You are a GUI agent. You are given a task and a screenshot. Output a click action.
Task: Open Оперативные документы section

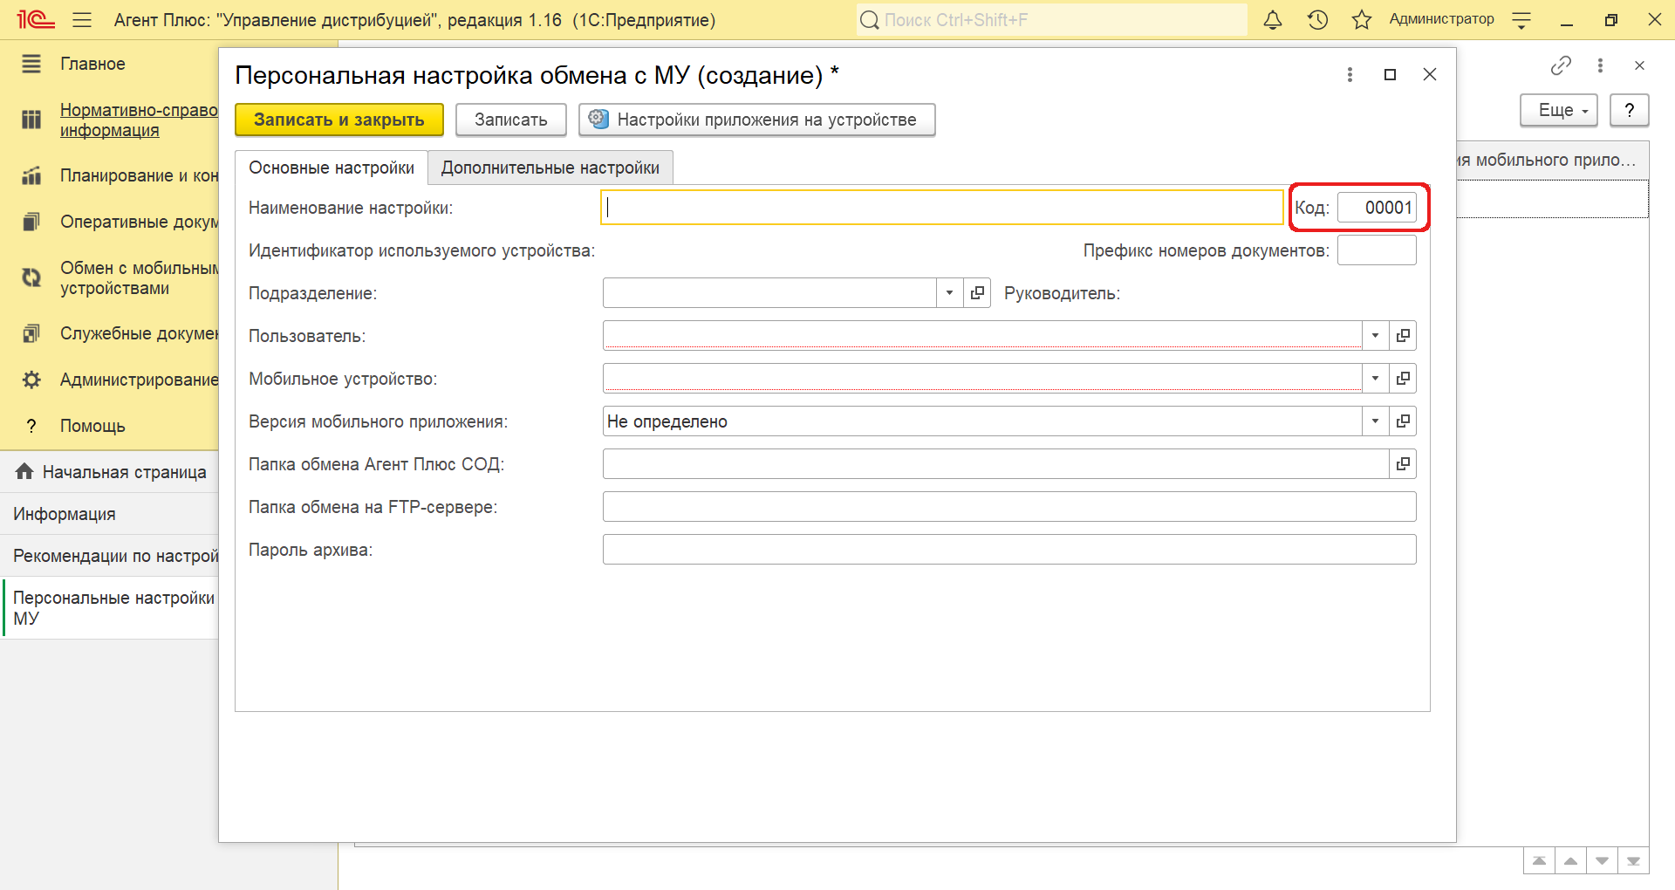(x=139, y=222)
